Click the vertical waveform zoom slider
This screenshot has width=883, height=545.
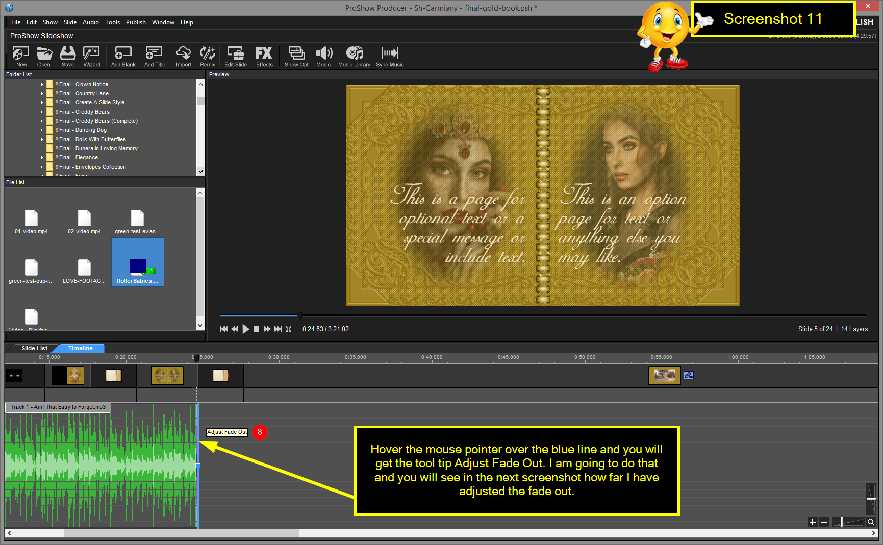(x=871, y=499)
